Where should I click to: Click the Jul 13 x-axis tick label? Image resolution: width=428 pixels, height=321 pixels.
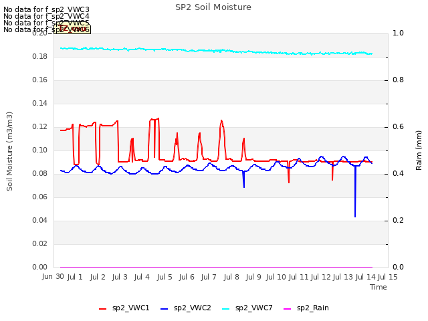343,277
